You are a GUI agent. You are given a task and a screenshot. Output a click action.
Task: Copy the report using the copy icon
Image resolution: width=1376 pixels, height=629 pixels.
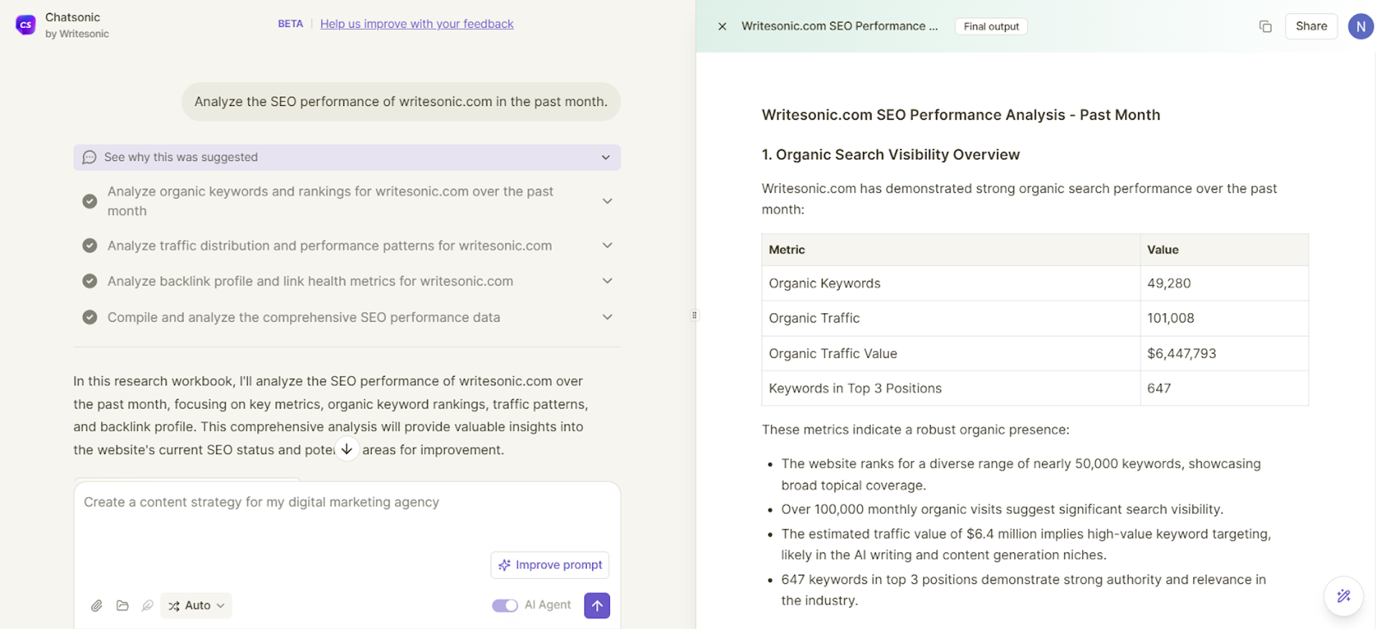(x=1266, y=27)
